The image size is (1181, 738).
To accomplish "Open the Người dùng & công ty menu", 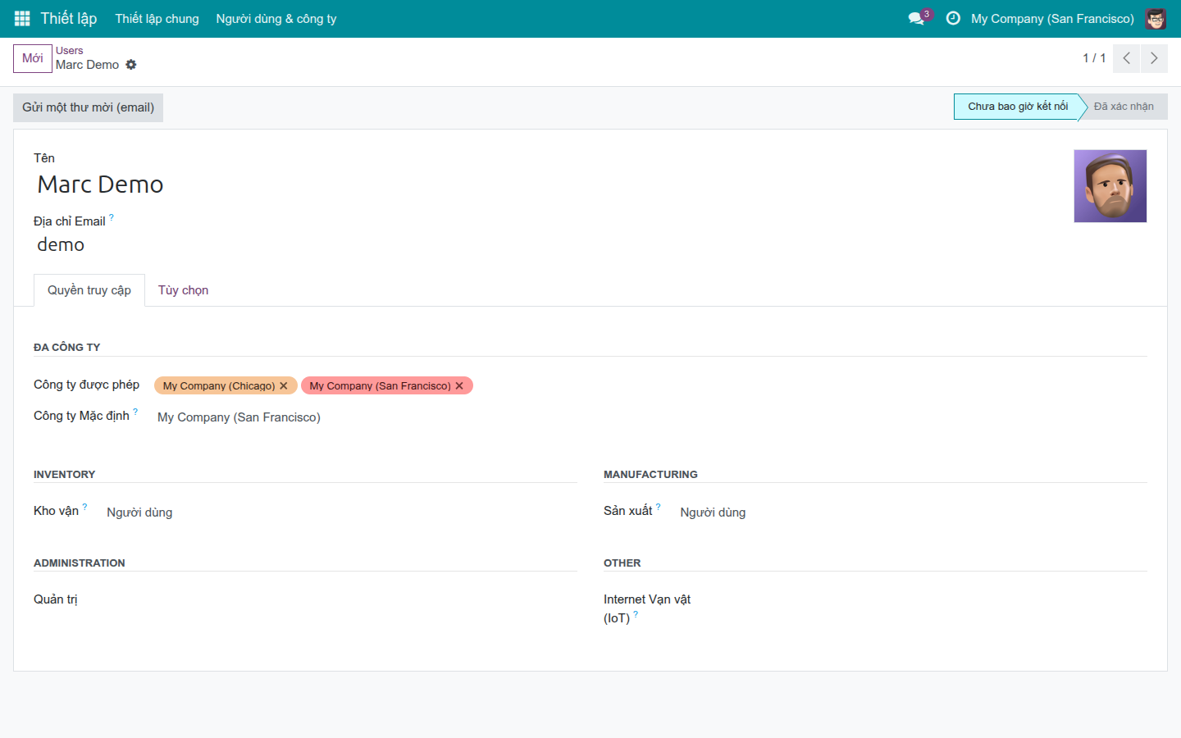I will [276, 19].
